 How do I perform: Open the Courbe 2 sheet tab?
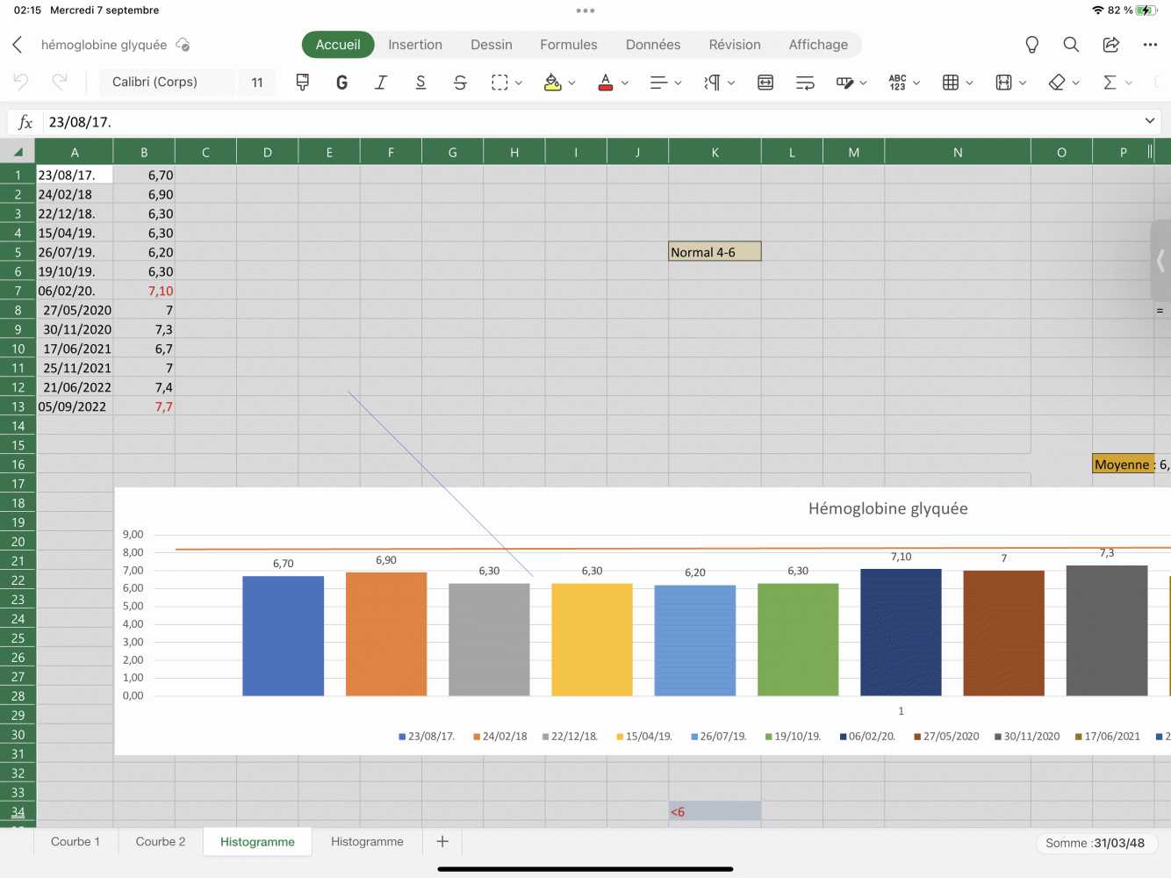point(161,842)
